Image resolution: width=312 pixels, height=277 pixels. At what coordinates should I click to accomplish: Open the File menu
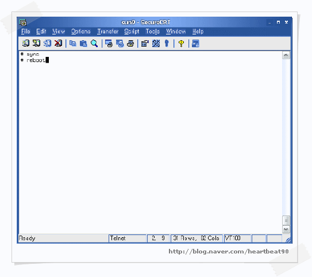point(26,32)
